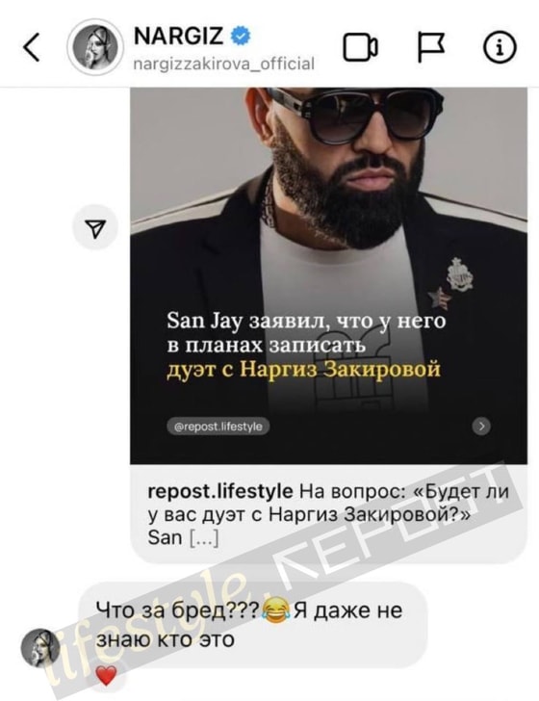Tap the caption preview "На вопрос: Будет ли"

coord(404,491)
